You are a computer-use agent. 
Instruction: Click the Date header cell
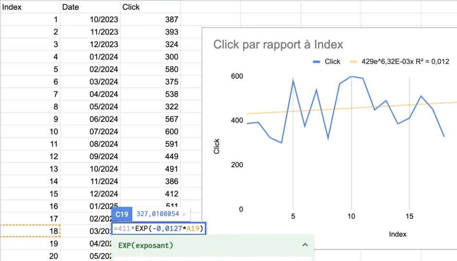[90, 7]
